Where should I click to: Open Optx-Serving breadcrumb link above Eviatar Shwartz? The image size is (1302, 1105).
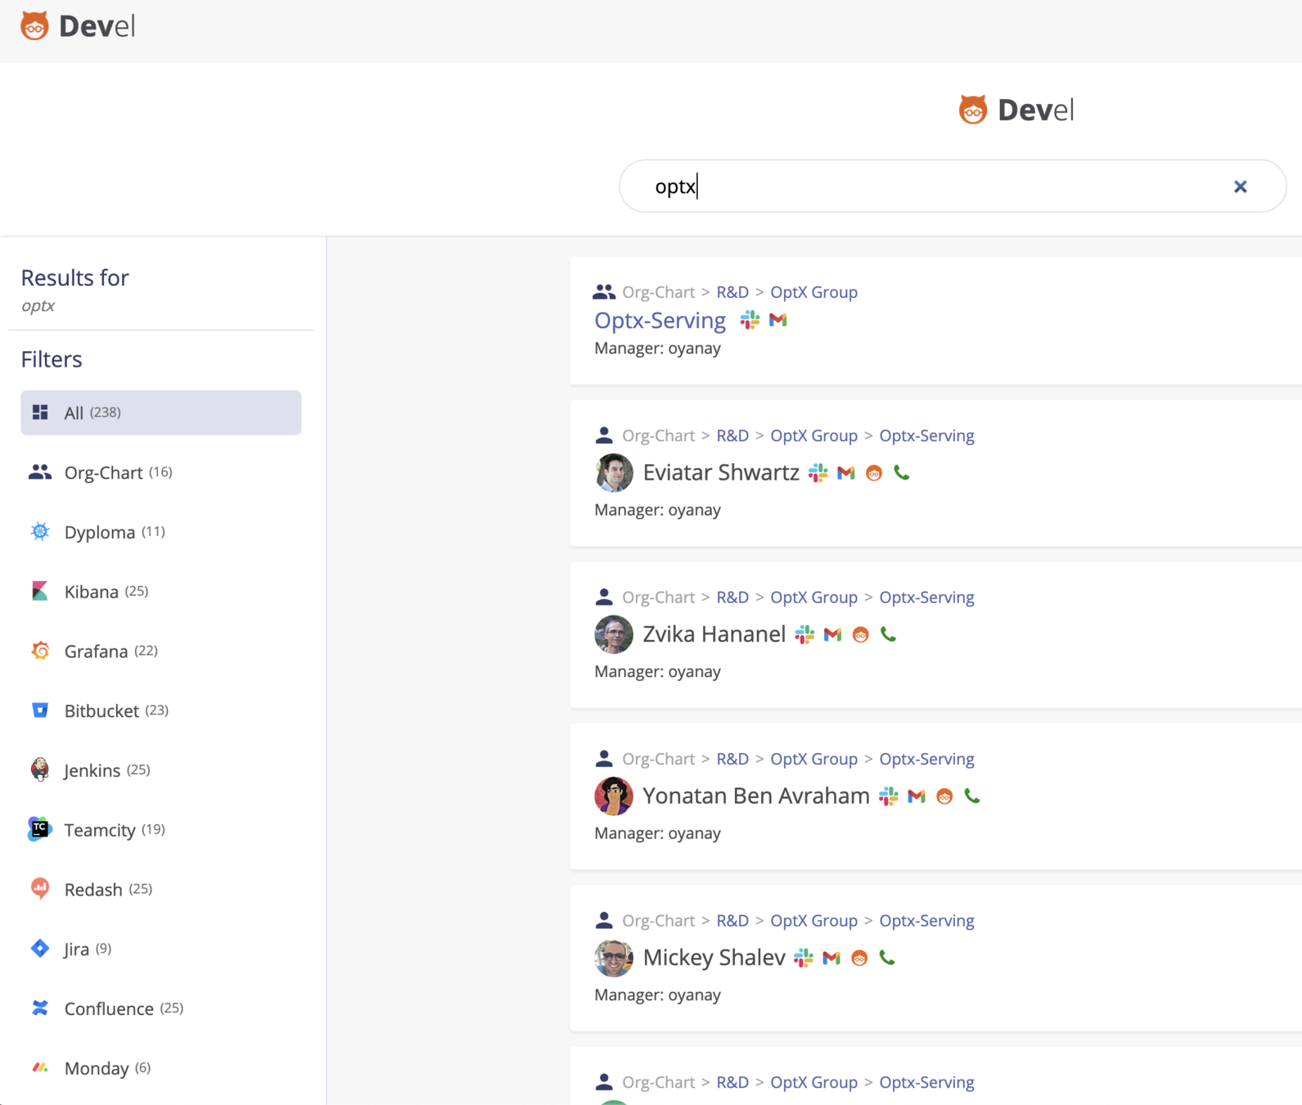(926, 435)
